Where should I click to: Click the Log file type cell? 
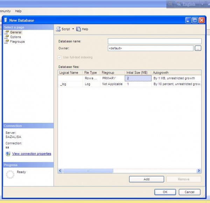pyautogui.click(x=91, y=84)
